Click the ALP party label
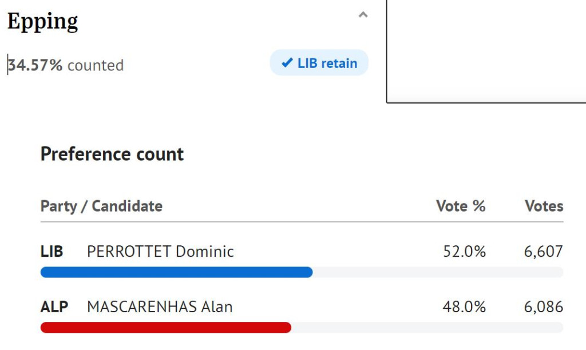Screen dimensions: 586x350 pyautogui.click(x=54, y=307)
